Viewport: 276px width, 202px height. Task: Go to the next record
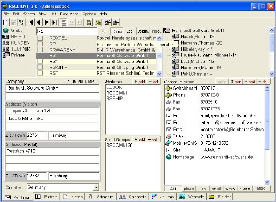click(x=46, y=22)
